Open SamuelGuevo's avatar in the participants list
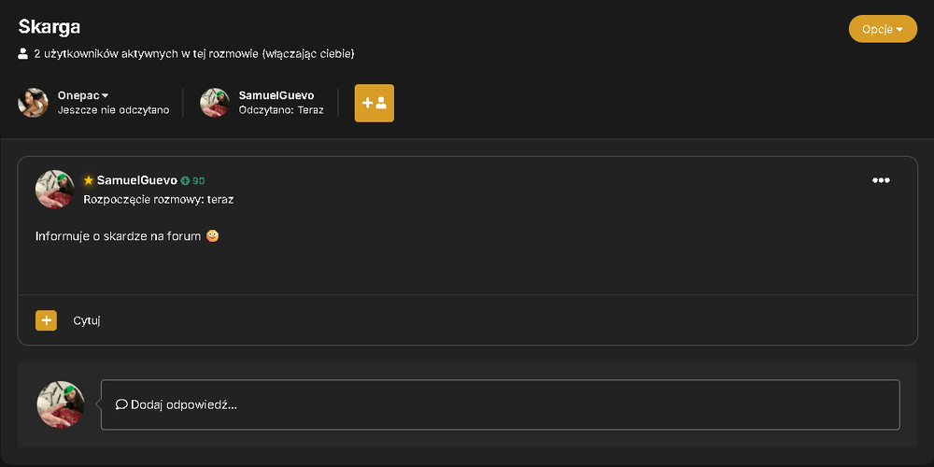 [x=215, y=103]
